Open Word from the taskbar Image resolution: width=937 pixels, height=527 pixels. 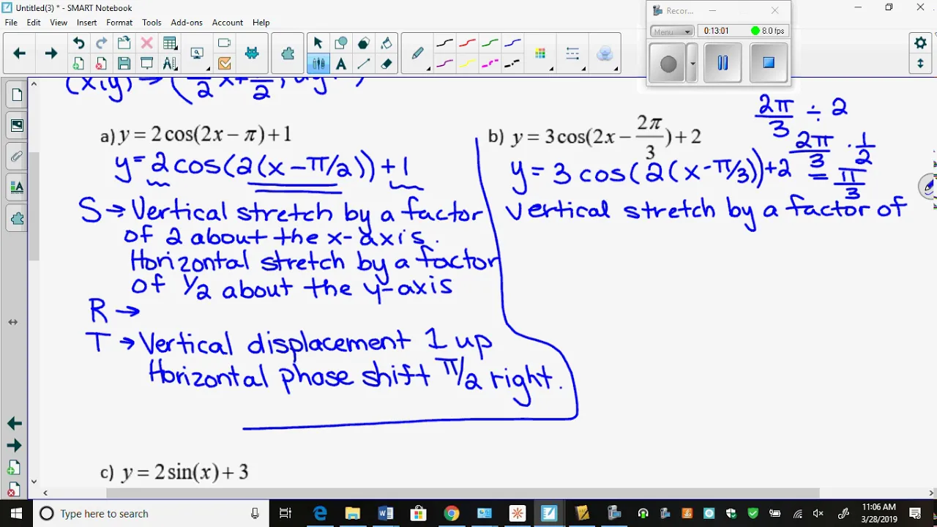(x=385, y=514)
